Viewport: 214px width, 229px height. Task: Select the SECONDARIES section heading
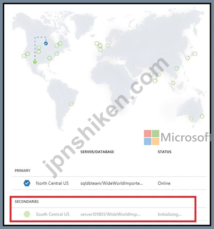27,202
